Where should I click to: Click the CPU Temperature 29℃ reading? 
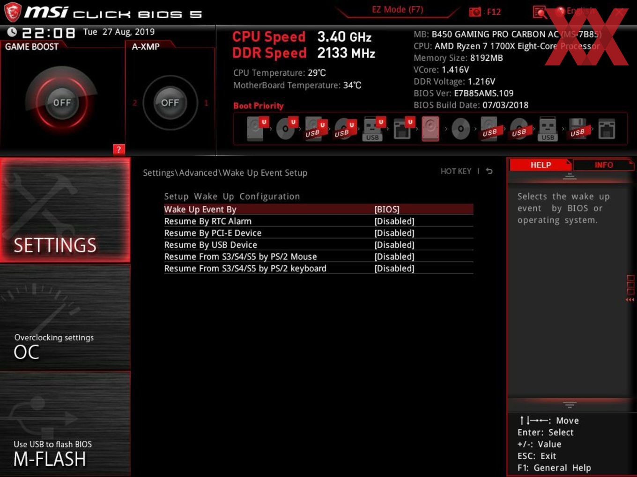click(x=280, y=72)
